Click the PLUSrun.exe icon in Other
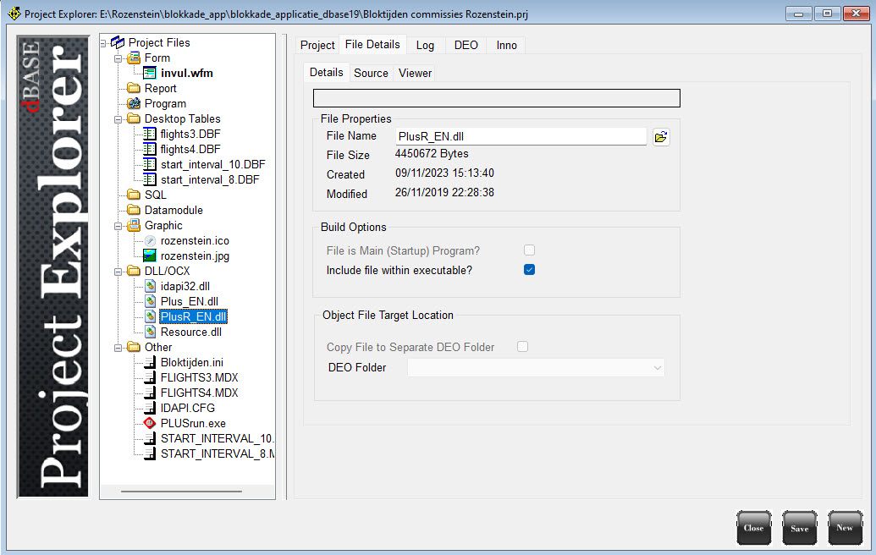The height and width of the screenshot is (555, 876). click(x=150, y=423)
